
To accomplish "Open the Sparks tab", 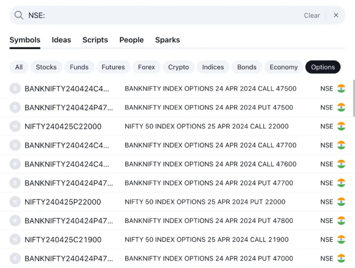I will tap(168, 40).
